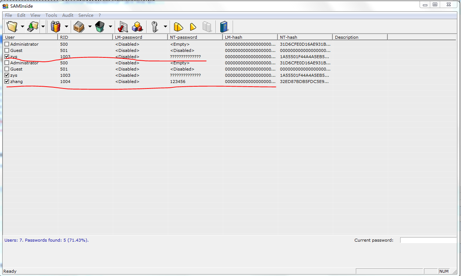Click the checklist with red checkmark icon
Screen dimensions: 461x276
pos(122,27)
